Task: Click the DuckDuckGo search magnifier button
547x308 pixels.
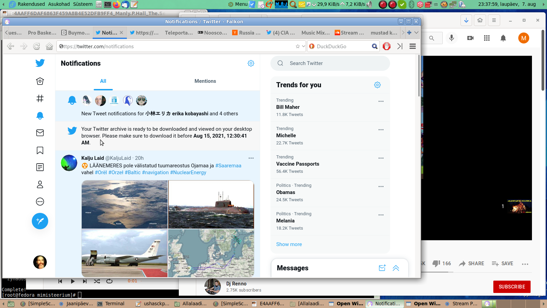Action: tap(375, 46)
